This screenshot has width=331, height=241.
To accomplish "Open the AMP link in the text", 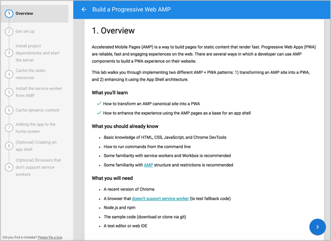I will point(148,165).
